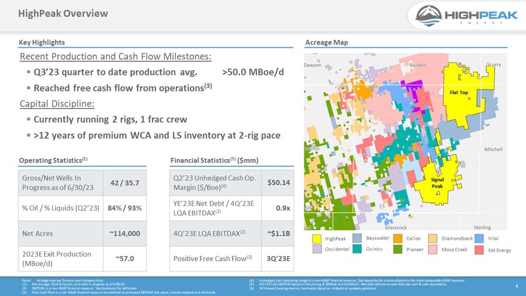
Task: Click the Scurry county label on map
Action: click(x=494, y=64)
